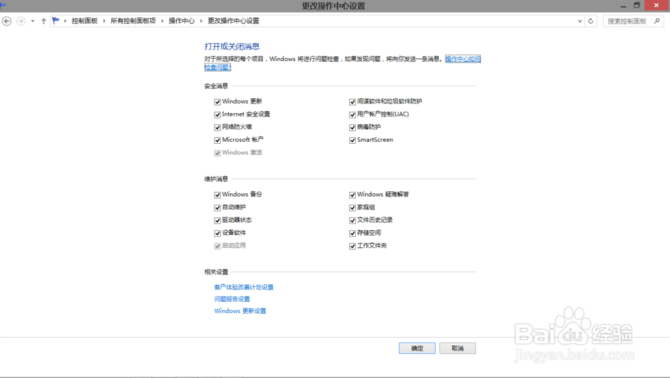
Task: Toggle 驱动器状态 checkbox
Action: tap(218, 221)
